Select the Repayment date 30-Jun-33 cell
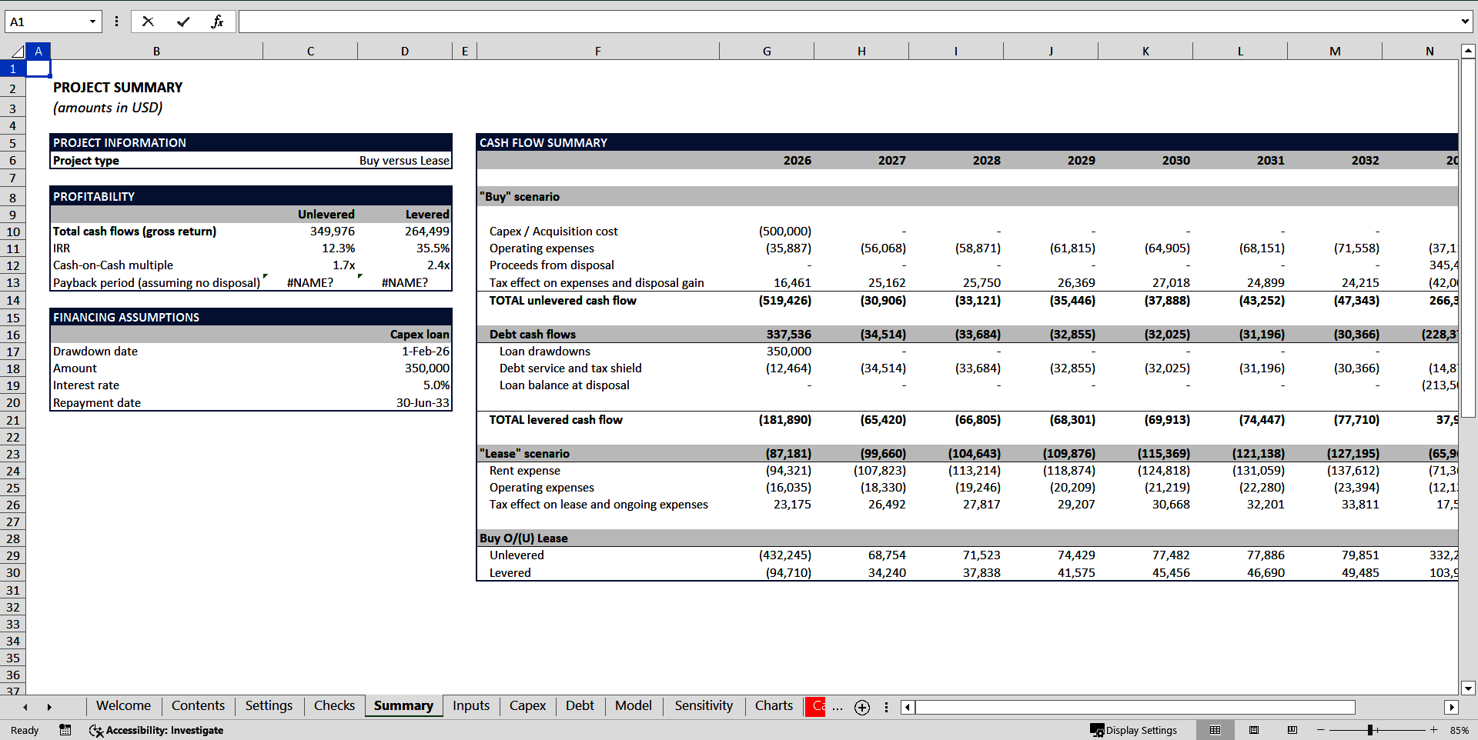The width and height of the screenshot is (1478, 740). 405,402
